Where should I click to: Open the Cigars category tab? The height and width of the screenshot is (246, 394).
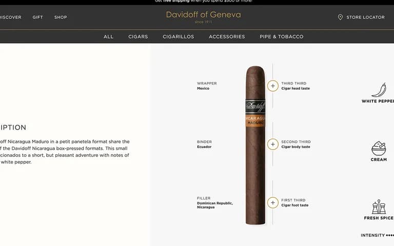click(x=138, y=37)
